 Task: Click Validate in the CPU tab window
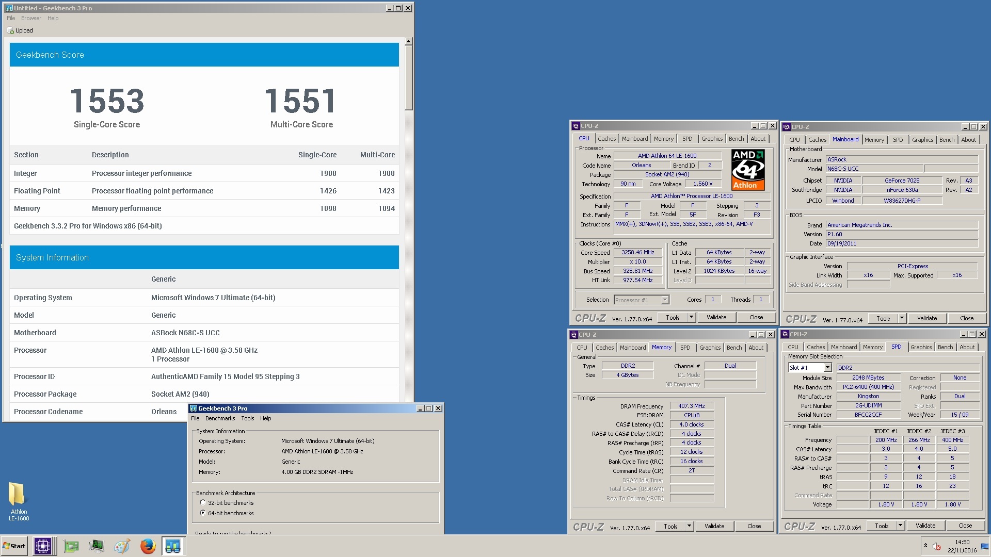point(716,318)
